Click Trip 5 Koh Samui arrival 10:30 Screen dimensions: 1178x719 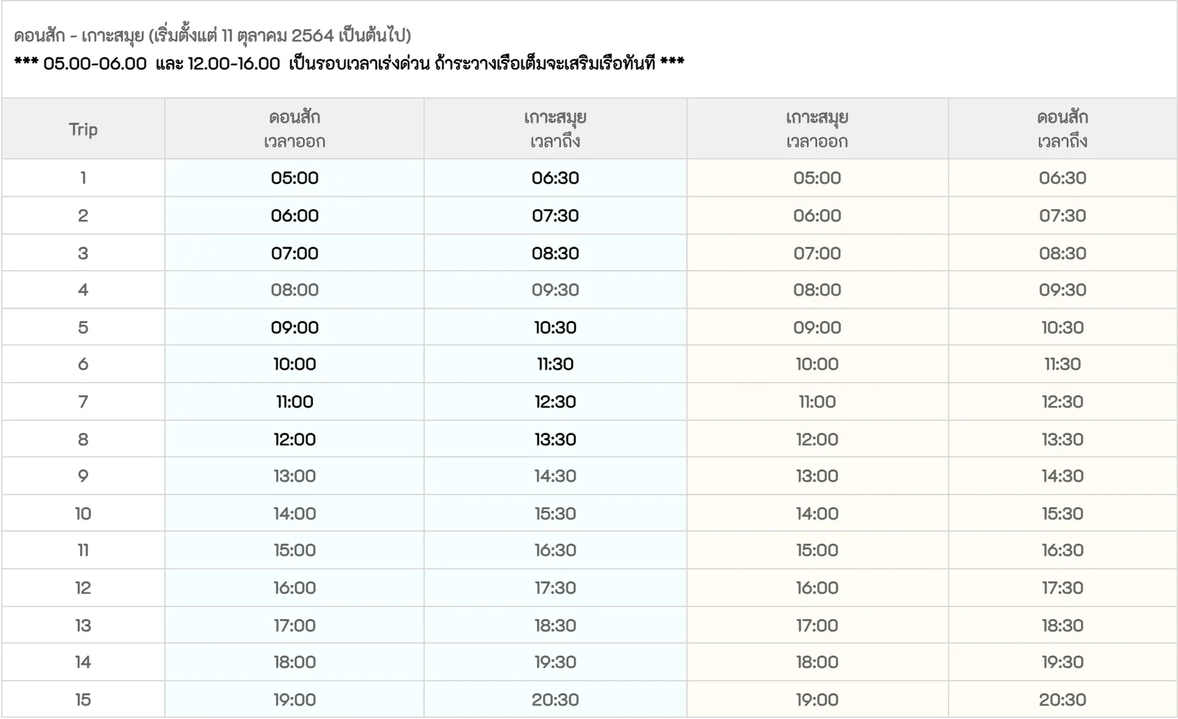(x=555, y=327)
